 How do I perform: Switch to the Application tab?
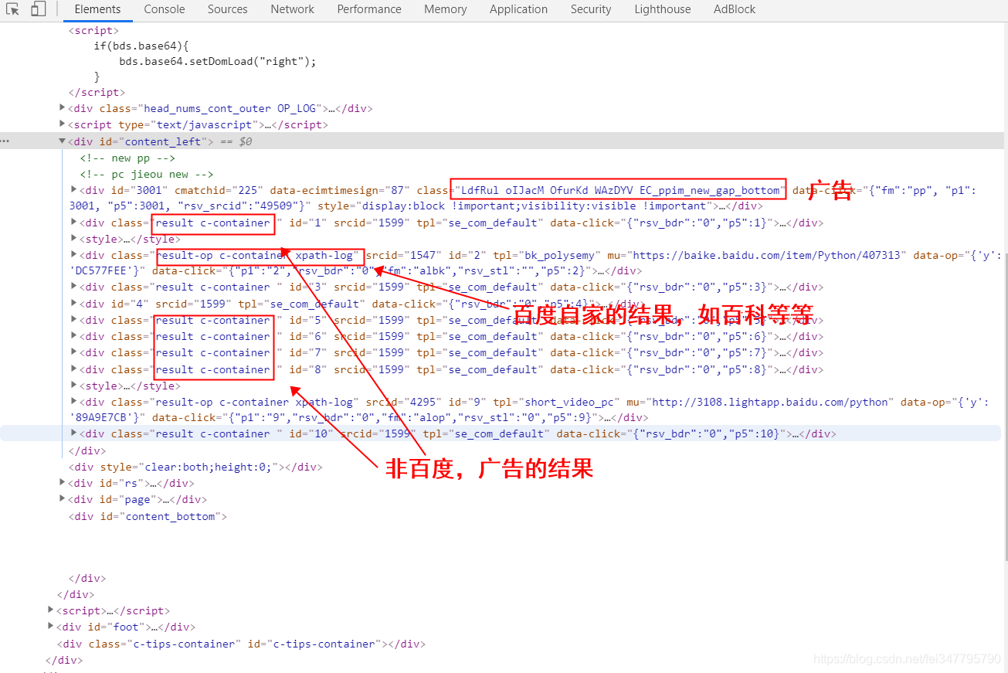(x=518, y=9)
